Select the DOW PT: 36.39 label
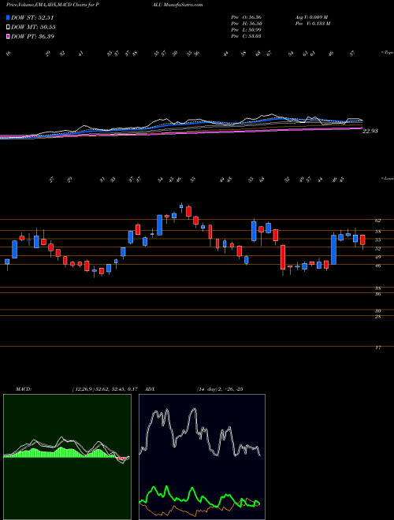Image resolution: width=394 pixels, height=520 pixels. click(x=32, y=36)
